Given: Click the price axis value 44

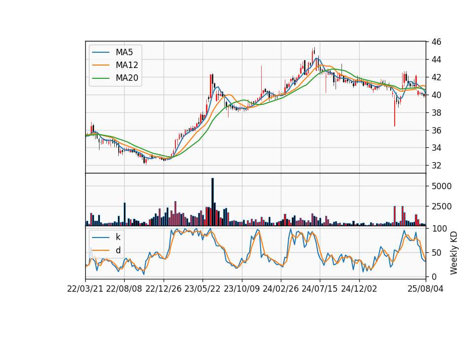Looking at the screenshot, I should pyautogui.click(x=436, y=60).
